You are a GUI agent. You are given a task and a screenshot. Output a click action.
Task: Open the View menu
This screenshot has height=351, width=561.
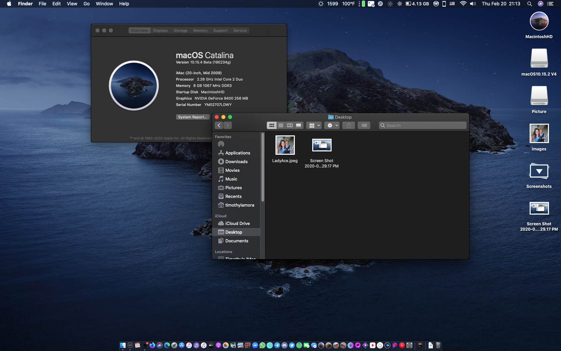click(72, 4)
